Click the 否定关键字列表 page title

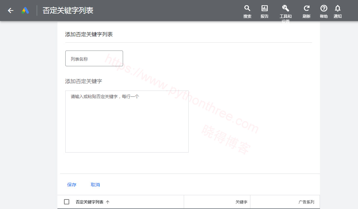tap(68, 10)
